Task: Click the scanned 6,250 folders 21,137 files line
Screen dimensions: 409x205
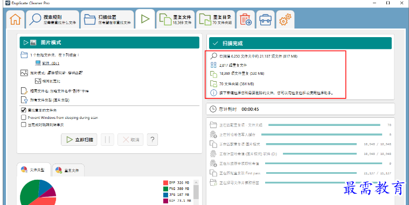Action: tap(258, 56)
